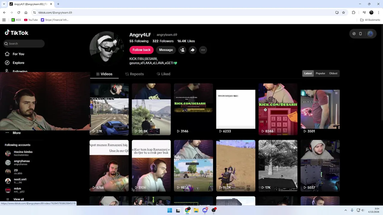Open the new tab plus button
Screen dimensions: 383x215
tap(58, 4)
